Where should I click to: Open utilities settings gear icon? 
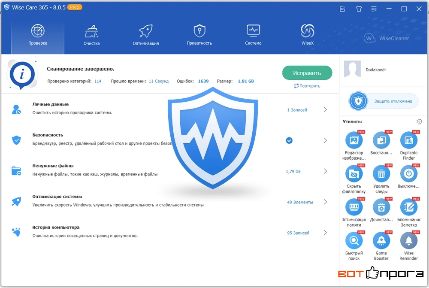(419, 121)
